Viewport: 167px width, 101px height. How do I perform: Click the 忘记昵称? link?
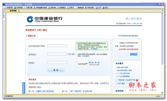click(x=94, y=49)
